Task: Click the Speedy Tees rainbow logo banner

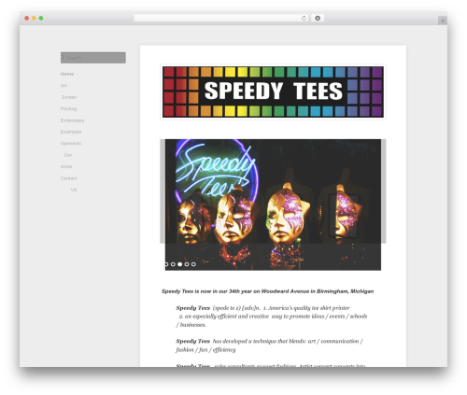Action: (x=273, y=92)
